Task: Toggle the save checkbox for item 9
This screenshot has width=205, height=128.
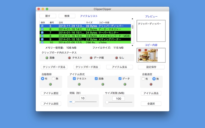Action: tap(42, 39)
